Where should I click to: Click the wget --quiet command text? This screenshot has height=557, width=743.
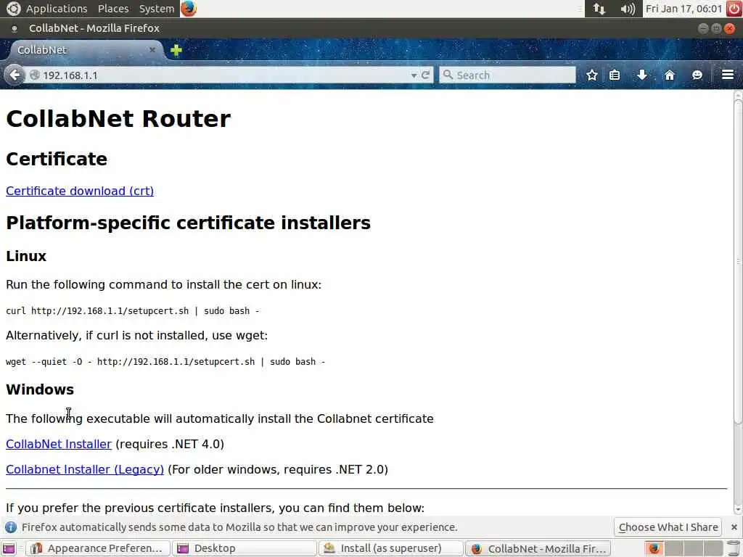pos(165,362)
